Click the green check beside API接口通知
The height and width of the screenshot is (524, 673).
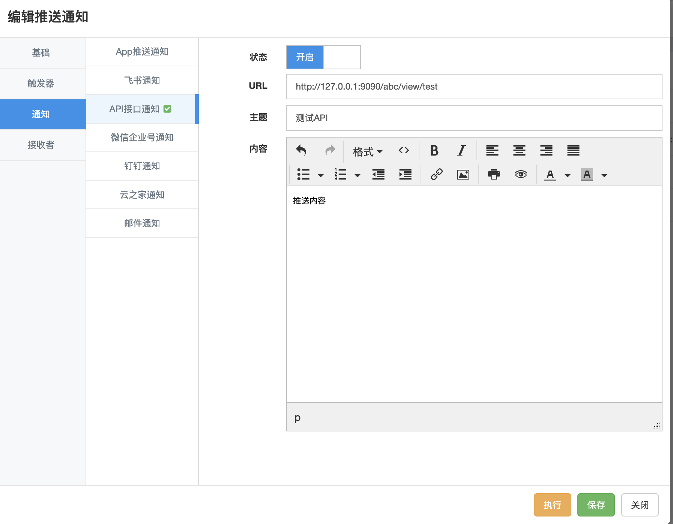coord(168,109)
